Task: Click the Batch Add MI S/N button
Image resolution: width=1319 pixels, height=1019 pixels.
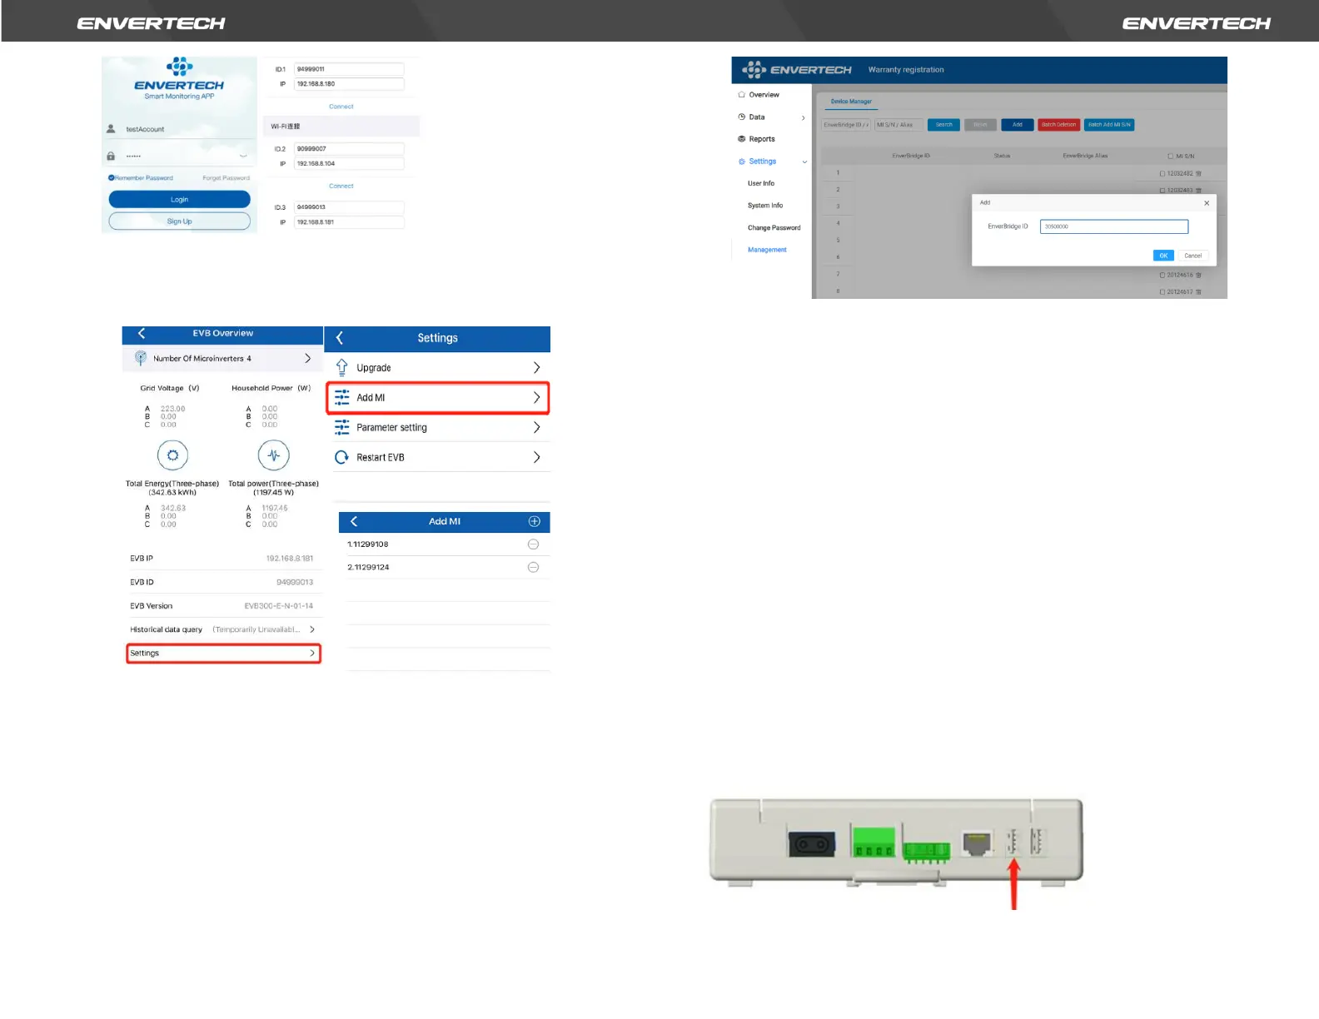Action: (1109, 125)
